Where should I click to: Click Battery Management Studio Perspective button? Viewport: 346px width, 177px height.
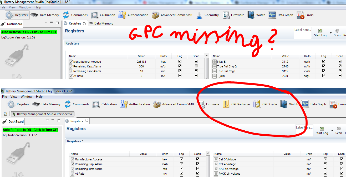click(x=42, y=114)
